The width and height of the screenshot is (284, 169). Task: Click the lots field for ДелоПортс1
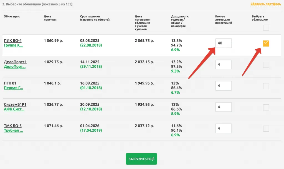coord(223,65)
